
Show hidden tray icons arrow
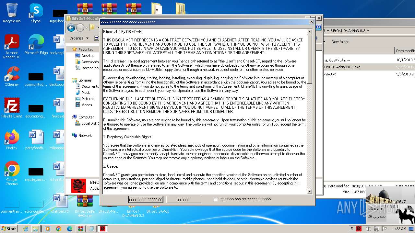(351, 229)
